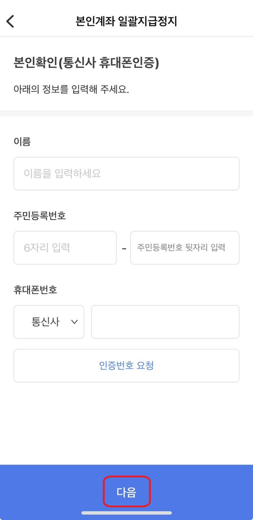Tap the 본인계좌 일괄지급정지 header
Image resolution: width=253 pixels, height=520 pixels.
(x=126, y=21)
